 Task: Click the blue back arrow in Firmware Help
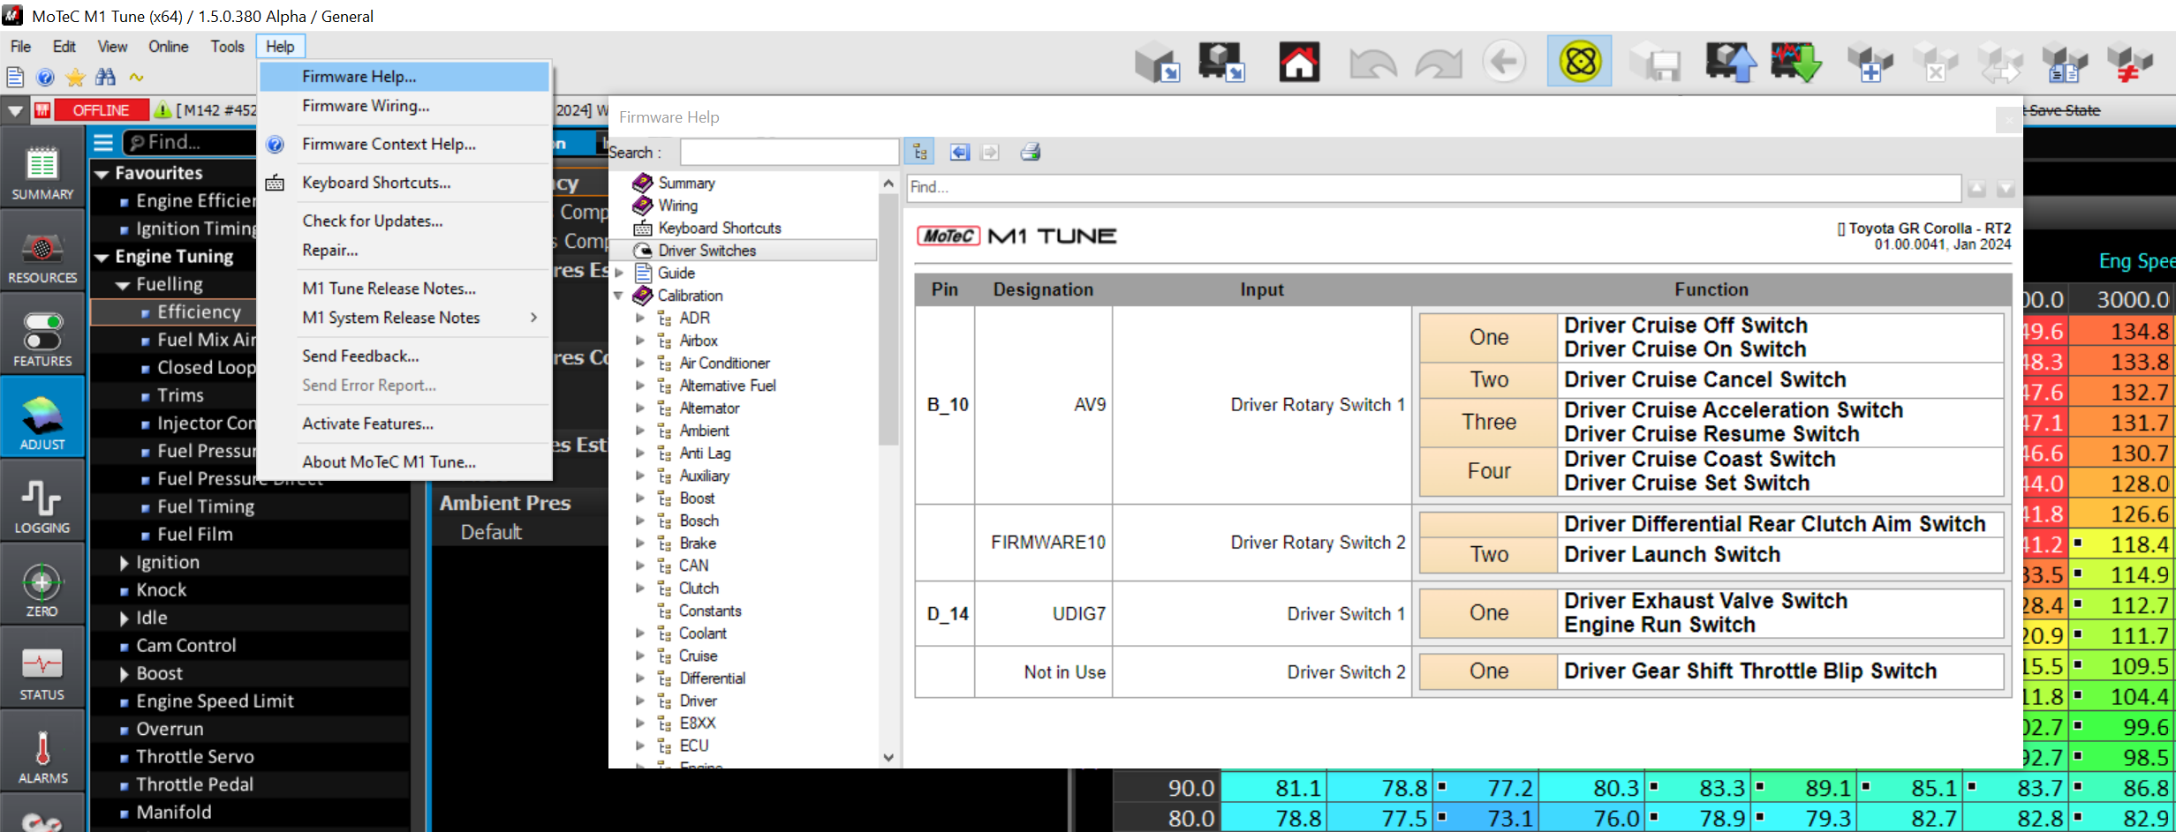pos(959,153)
